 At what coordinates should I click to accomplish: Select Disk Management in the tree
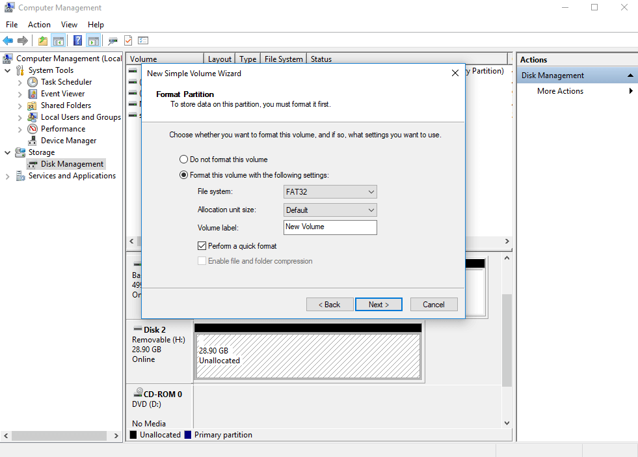[x=72, y=164]
